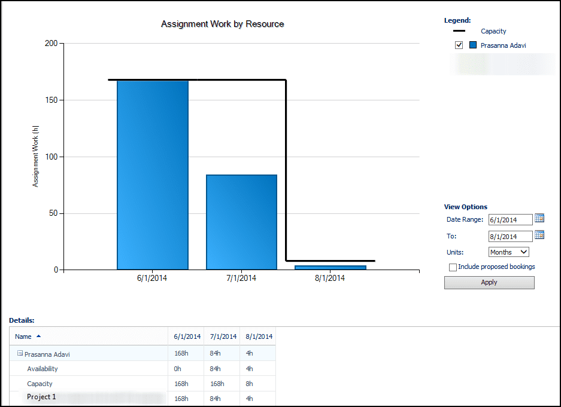This screenshot has height=407, width=561.
Task: Focus the To date field
Action: 510,236
